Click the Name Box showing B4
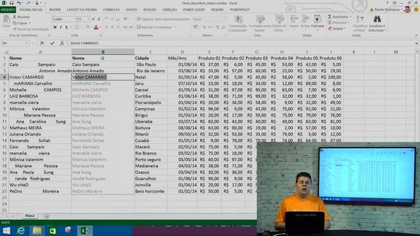Image resolution: width=420 pixels, height=236 pixels. pyautogui.click(x=12, y=43)
